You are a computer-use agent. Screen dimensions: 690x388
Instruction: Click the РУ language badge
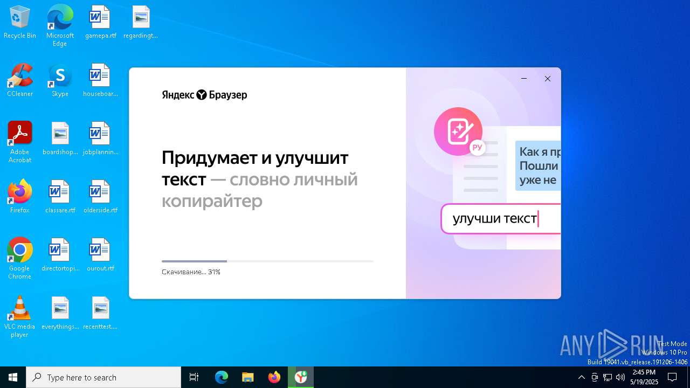tap(477, 147)
